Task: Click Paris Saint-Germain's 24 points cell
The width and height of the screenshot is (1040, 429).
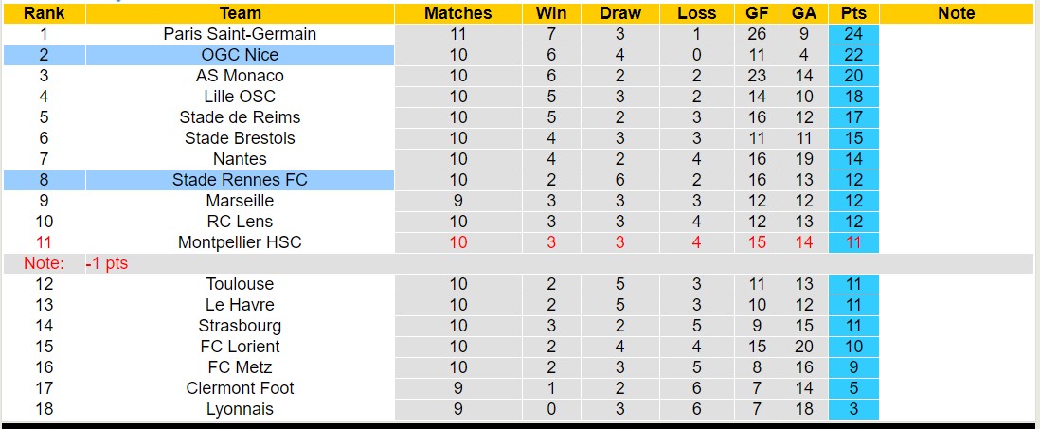Action: click(x=853, y=34)
